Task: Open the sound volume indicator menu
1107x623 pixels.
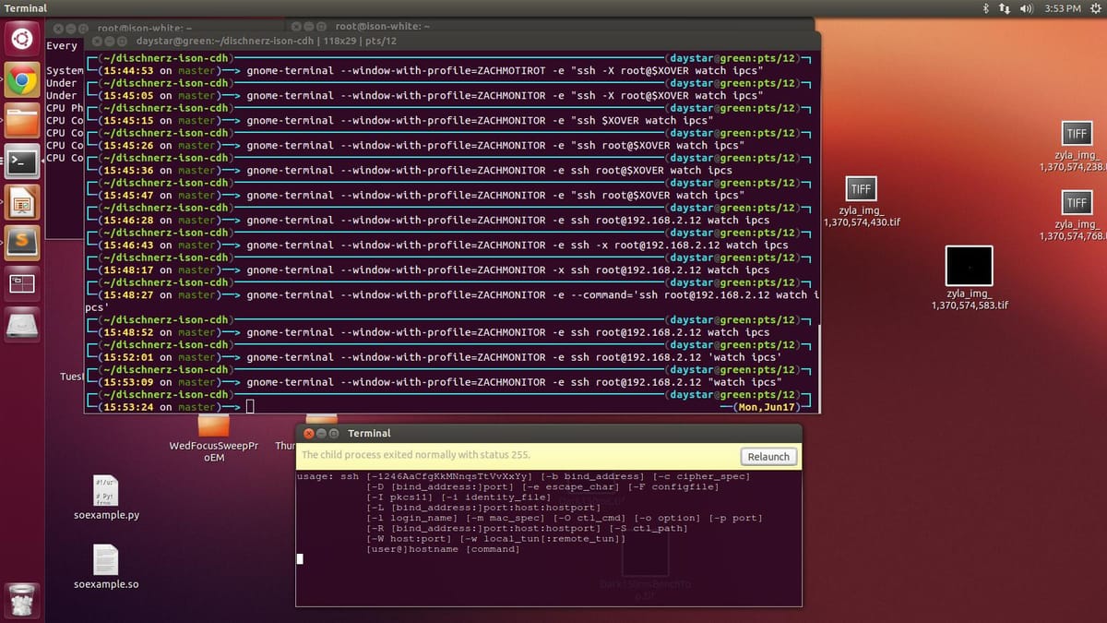Action: coord(1025,8)
